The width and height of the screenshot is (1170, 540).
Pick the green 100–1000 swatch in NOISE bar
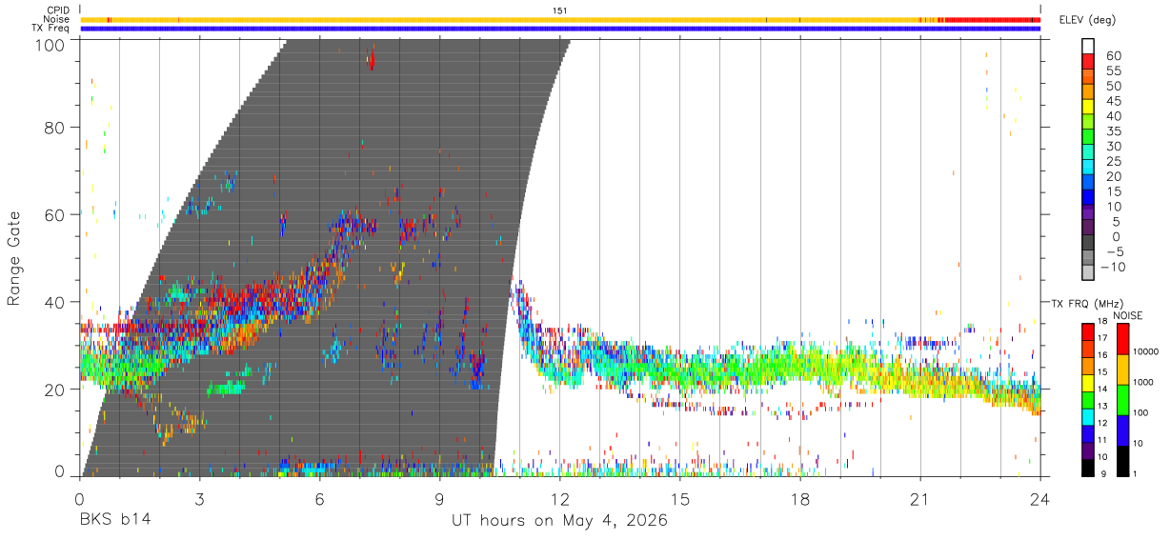point(1123,399)
